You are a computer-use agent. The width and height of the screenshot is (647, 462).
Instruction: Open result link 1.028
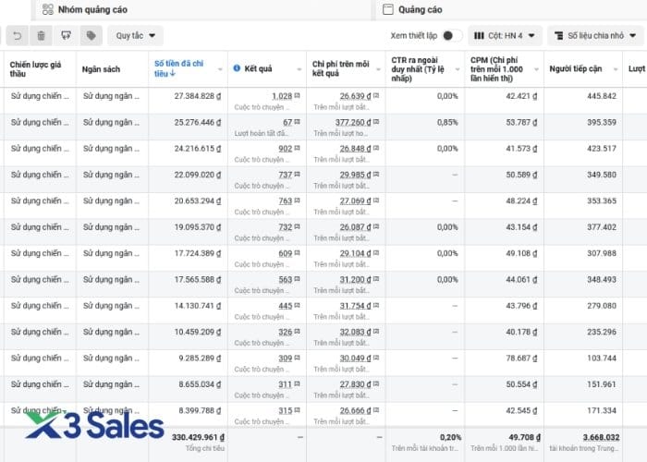[282, 96]
